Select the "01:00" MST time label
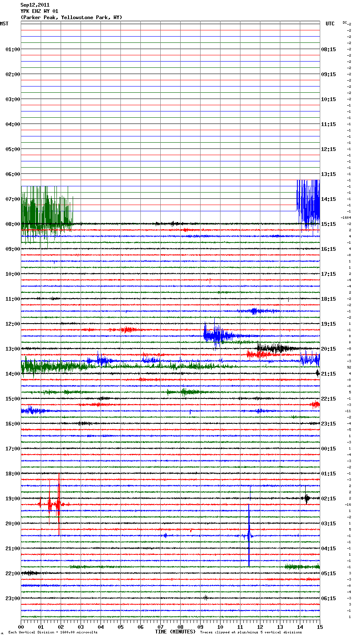This screenshot has height=638, width=353. (x=13, y=49)
